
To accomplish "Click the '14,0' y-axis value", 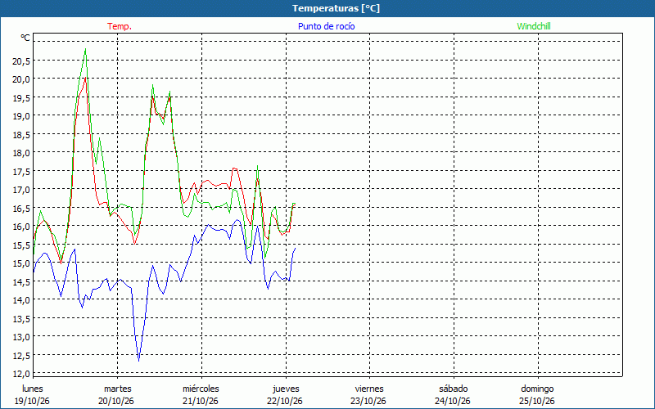I will point(21,300).
